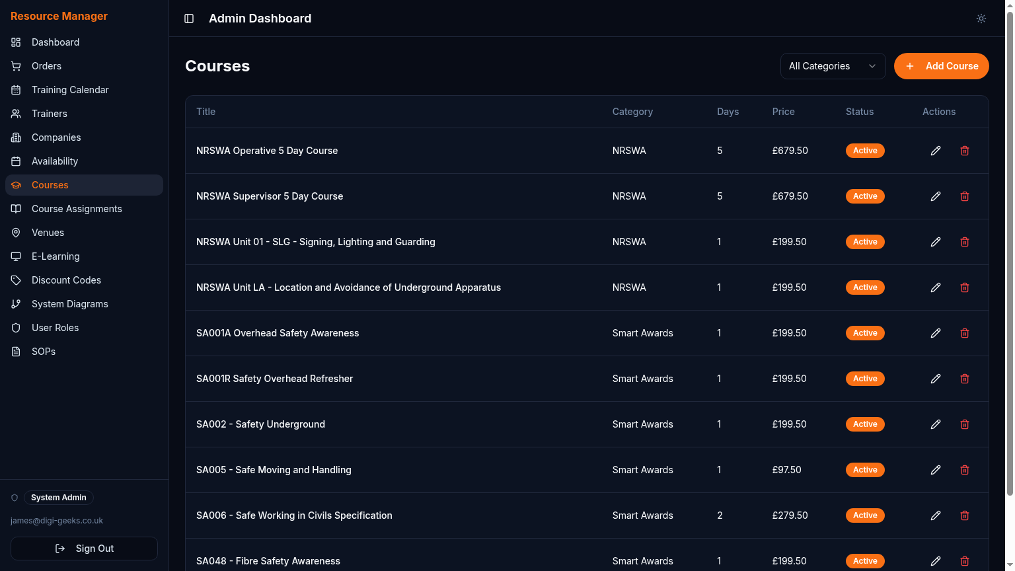Select Courses in the sidebar
1015x571 pixels.
point(84,185)
